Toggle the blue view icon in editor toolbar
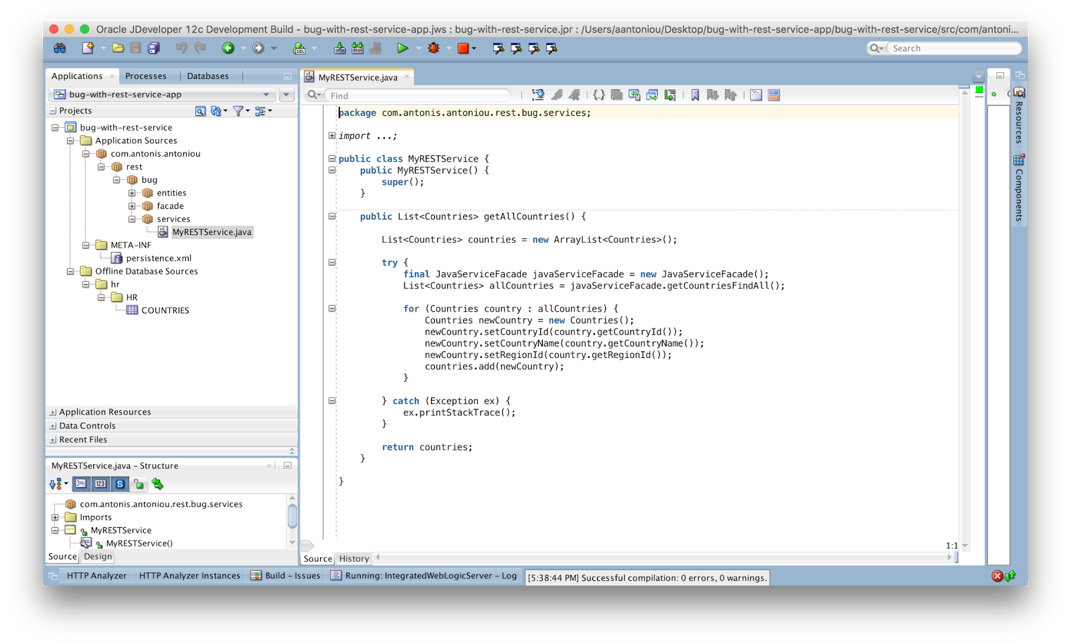Screen dimensions: 1071x643 756,95
